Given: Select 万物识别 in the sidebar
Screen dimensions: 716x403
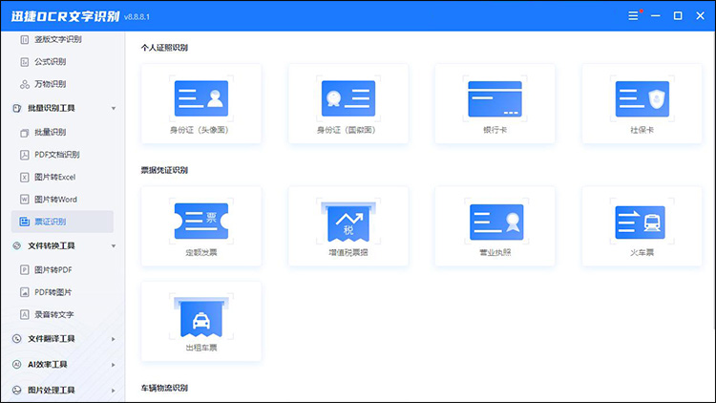Looking at the screenshot, I should pyautogui.click(x=51, y=84).
